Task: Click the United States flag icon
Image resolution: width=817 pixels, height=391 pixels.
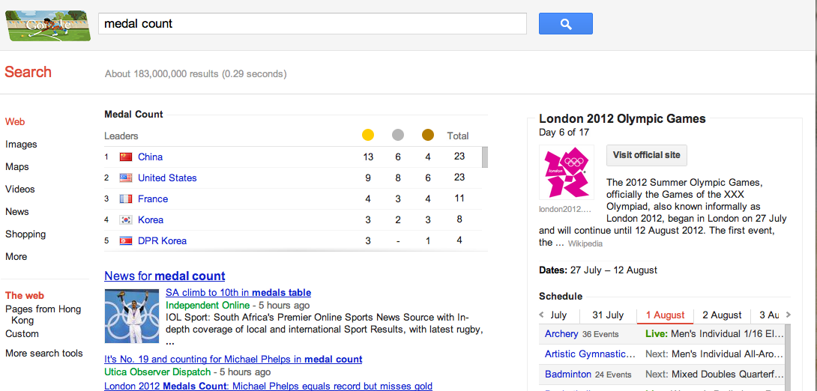Action: click(x=126, y=178)
